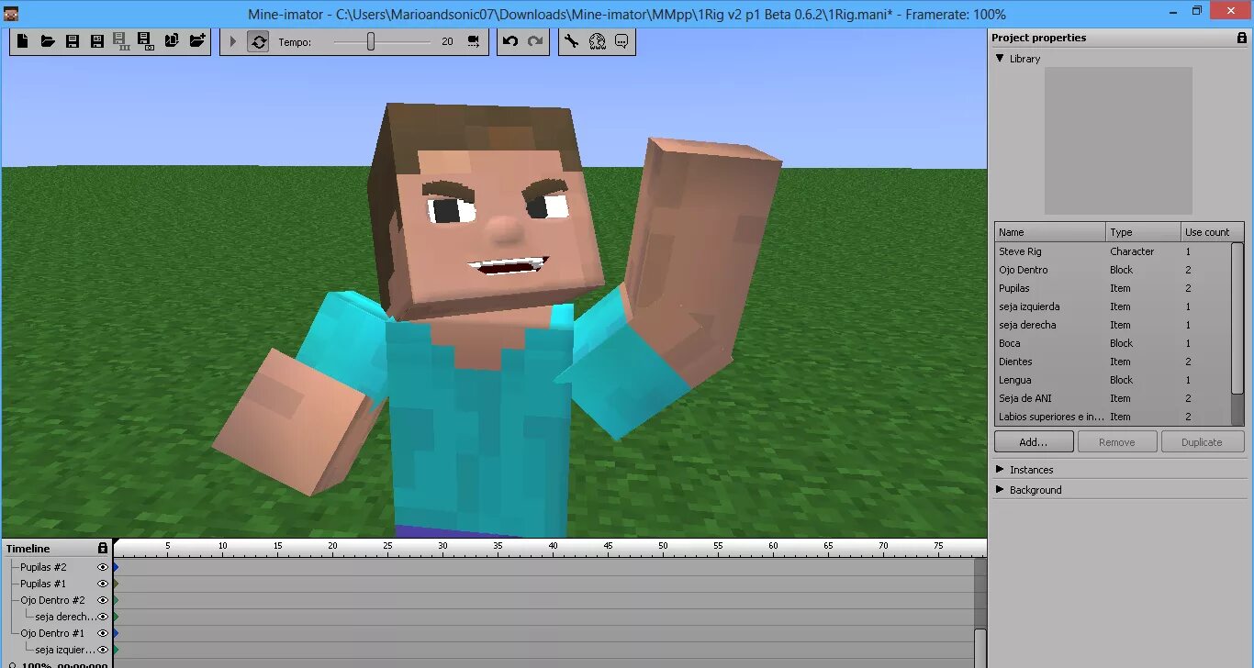Hide Ojo Dentro #2 with its eye icon
1254x668 pixels.
tap(103, 600)
